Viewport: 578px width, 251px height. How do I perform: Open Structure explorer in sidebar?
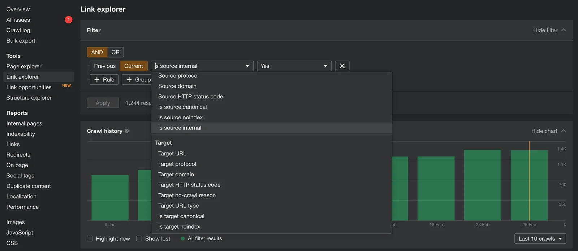click(x=29, y=98)
